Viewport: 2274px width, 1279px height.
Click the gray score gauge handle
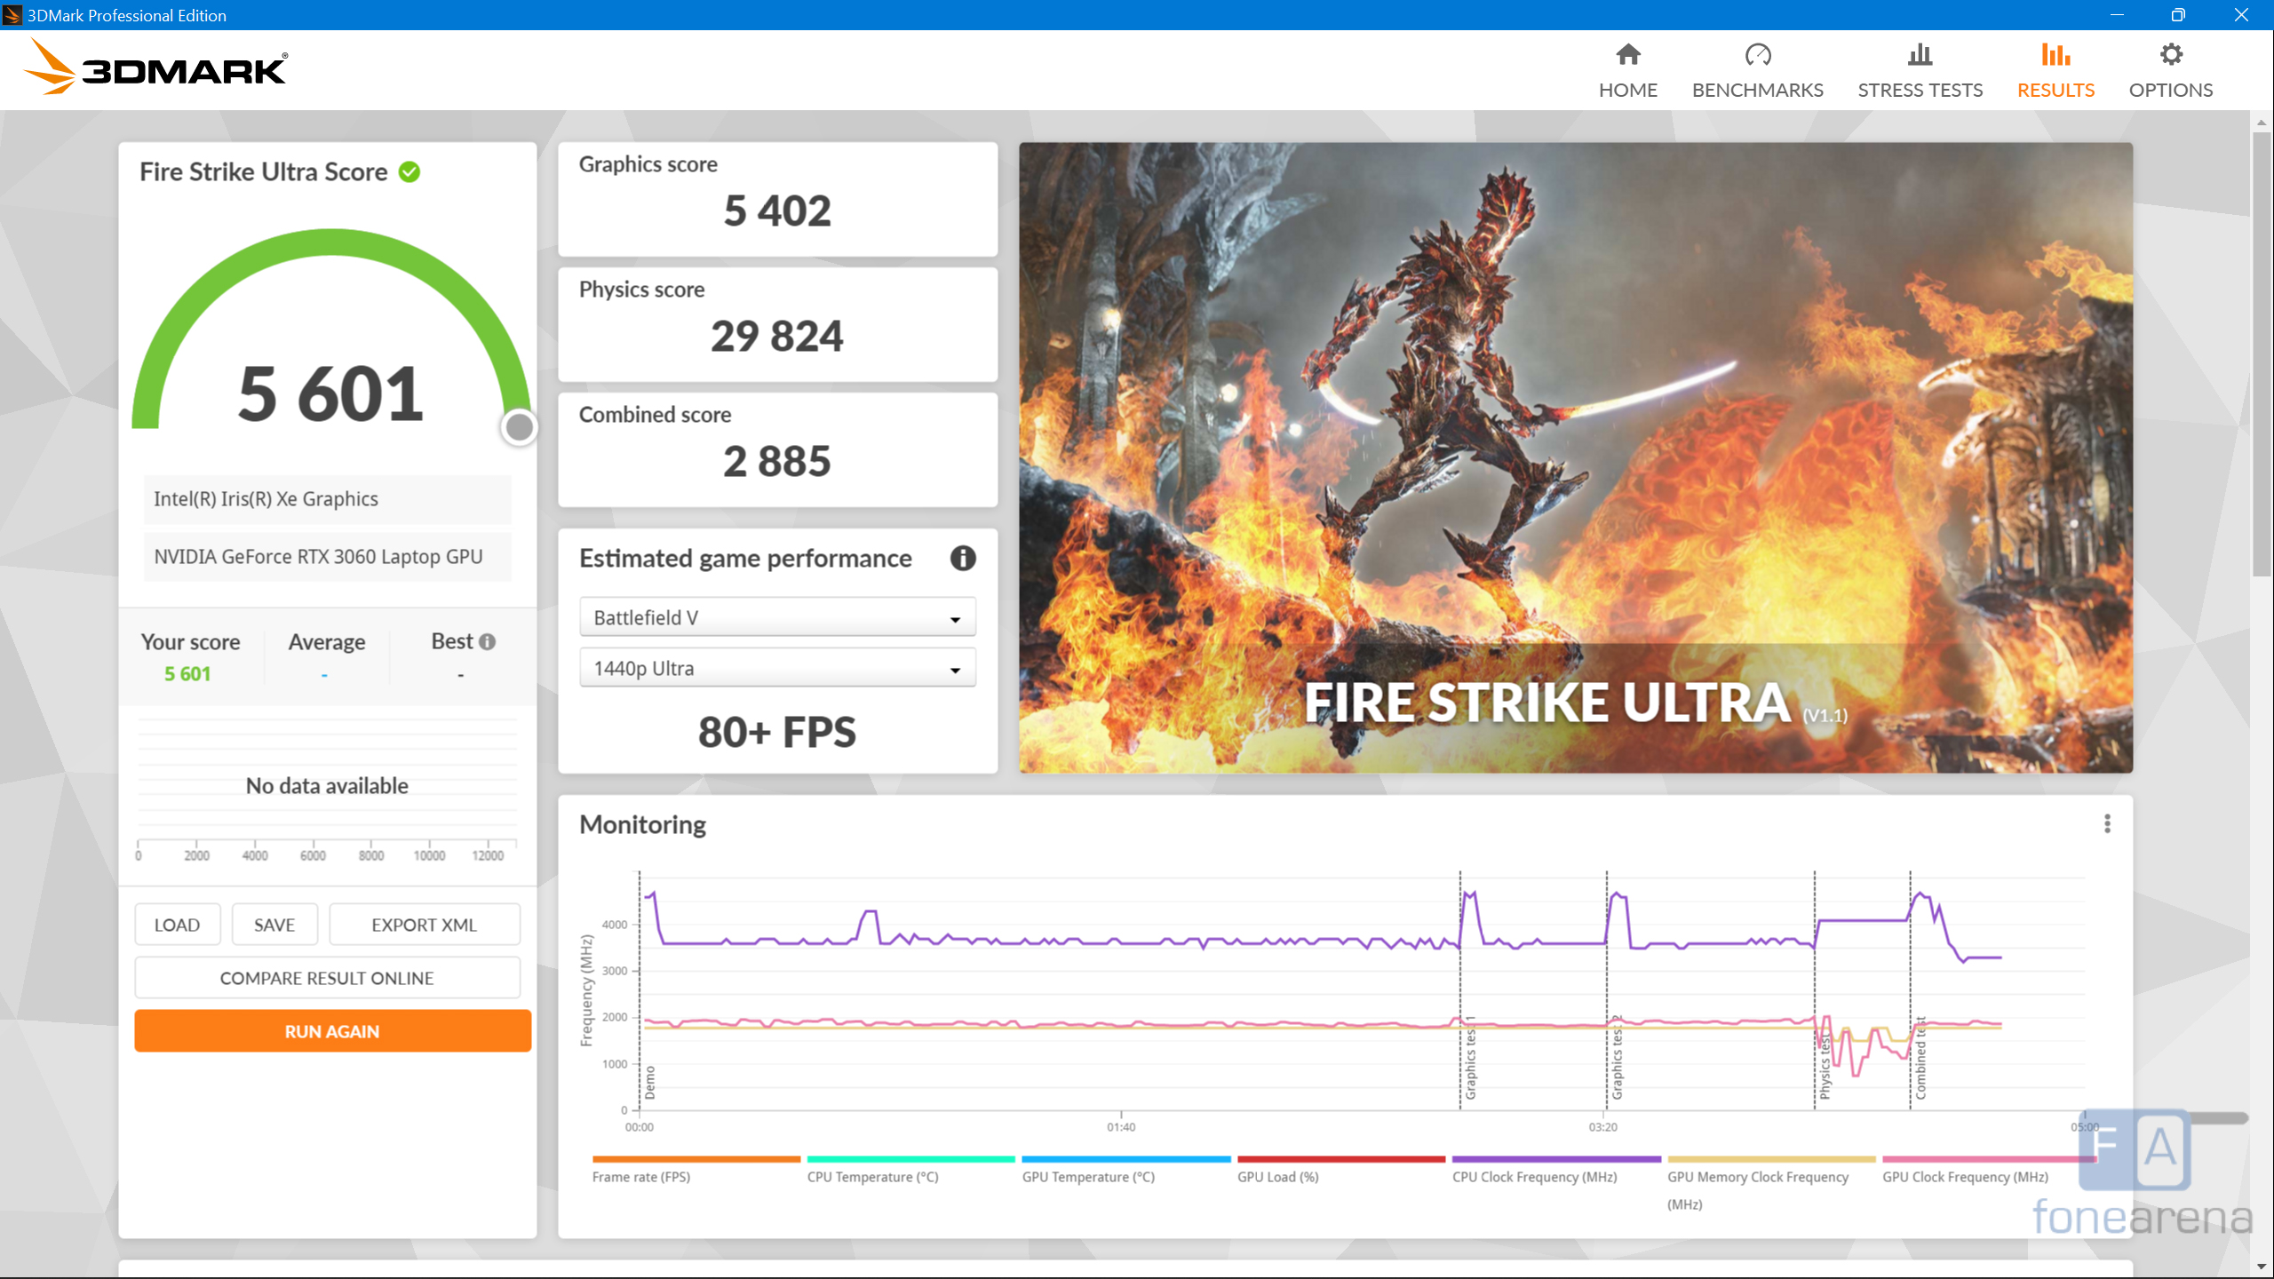coord(519,427)
